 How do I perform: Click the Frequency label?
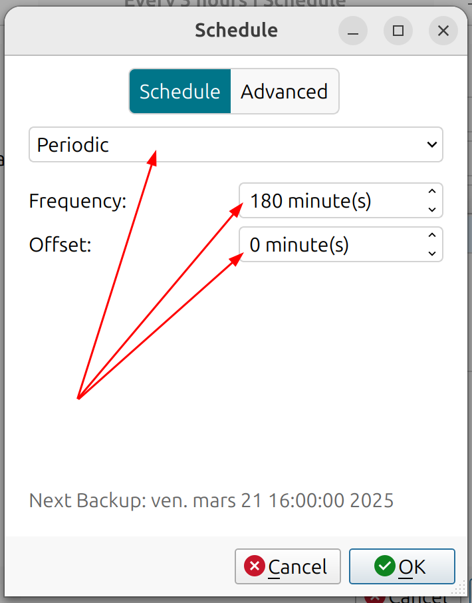tap(78, 201)
